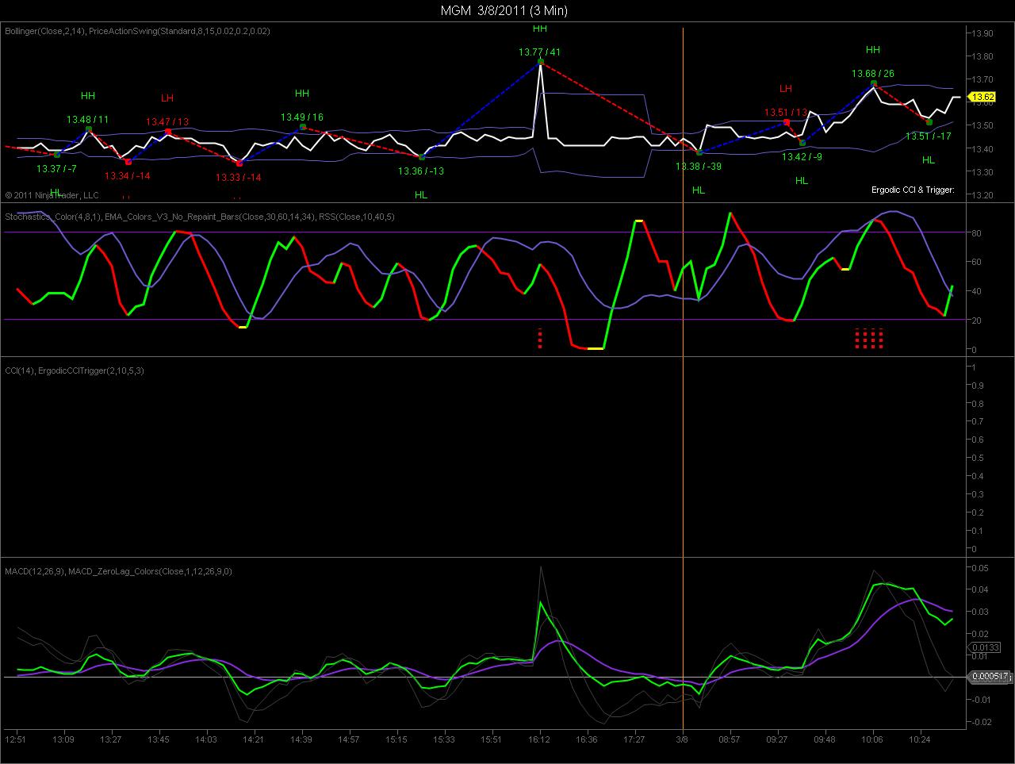Click the 14:21 time axis label
The width and height of the screenshot is (1015, 764).
click(254, 739)
